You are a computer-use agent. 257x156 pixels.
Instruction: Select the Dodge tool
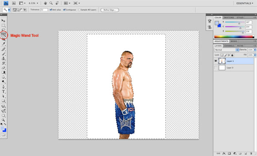(x=3, y=82)
